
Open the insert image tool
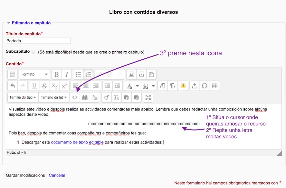pos(131,74)
